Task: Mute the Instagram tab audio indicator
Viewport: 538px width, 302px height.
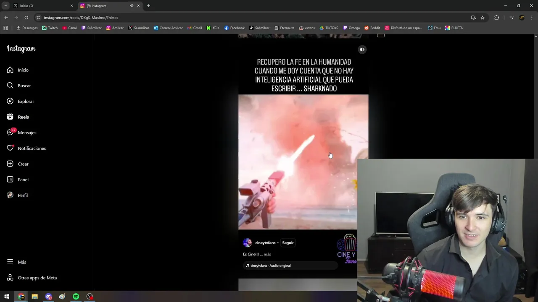Action: pyautogui.click(x=132, y=6)
